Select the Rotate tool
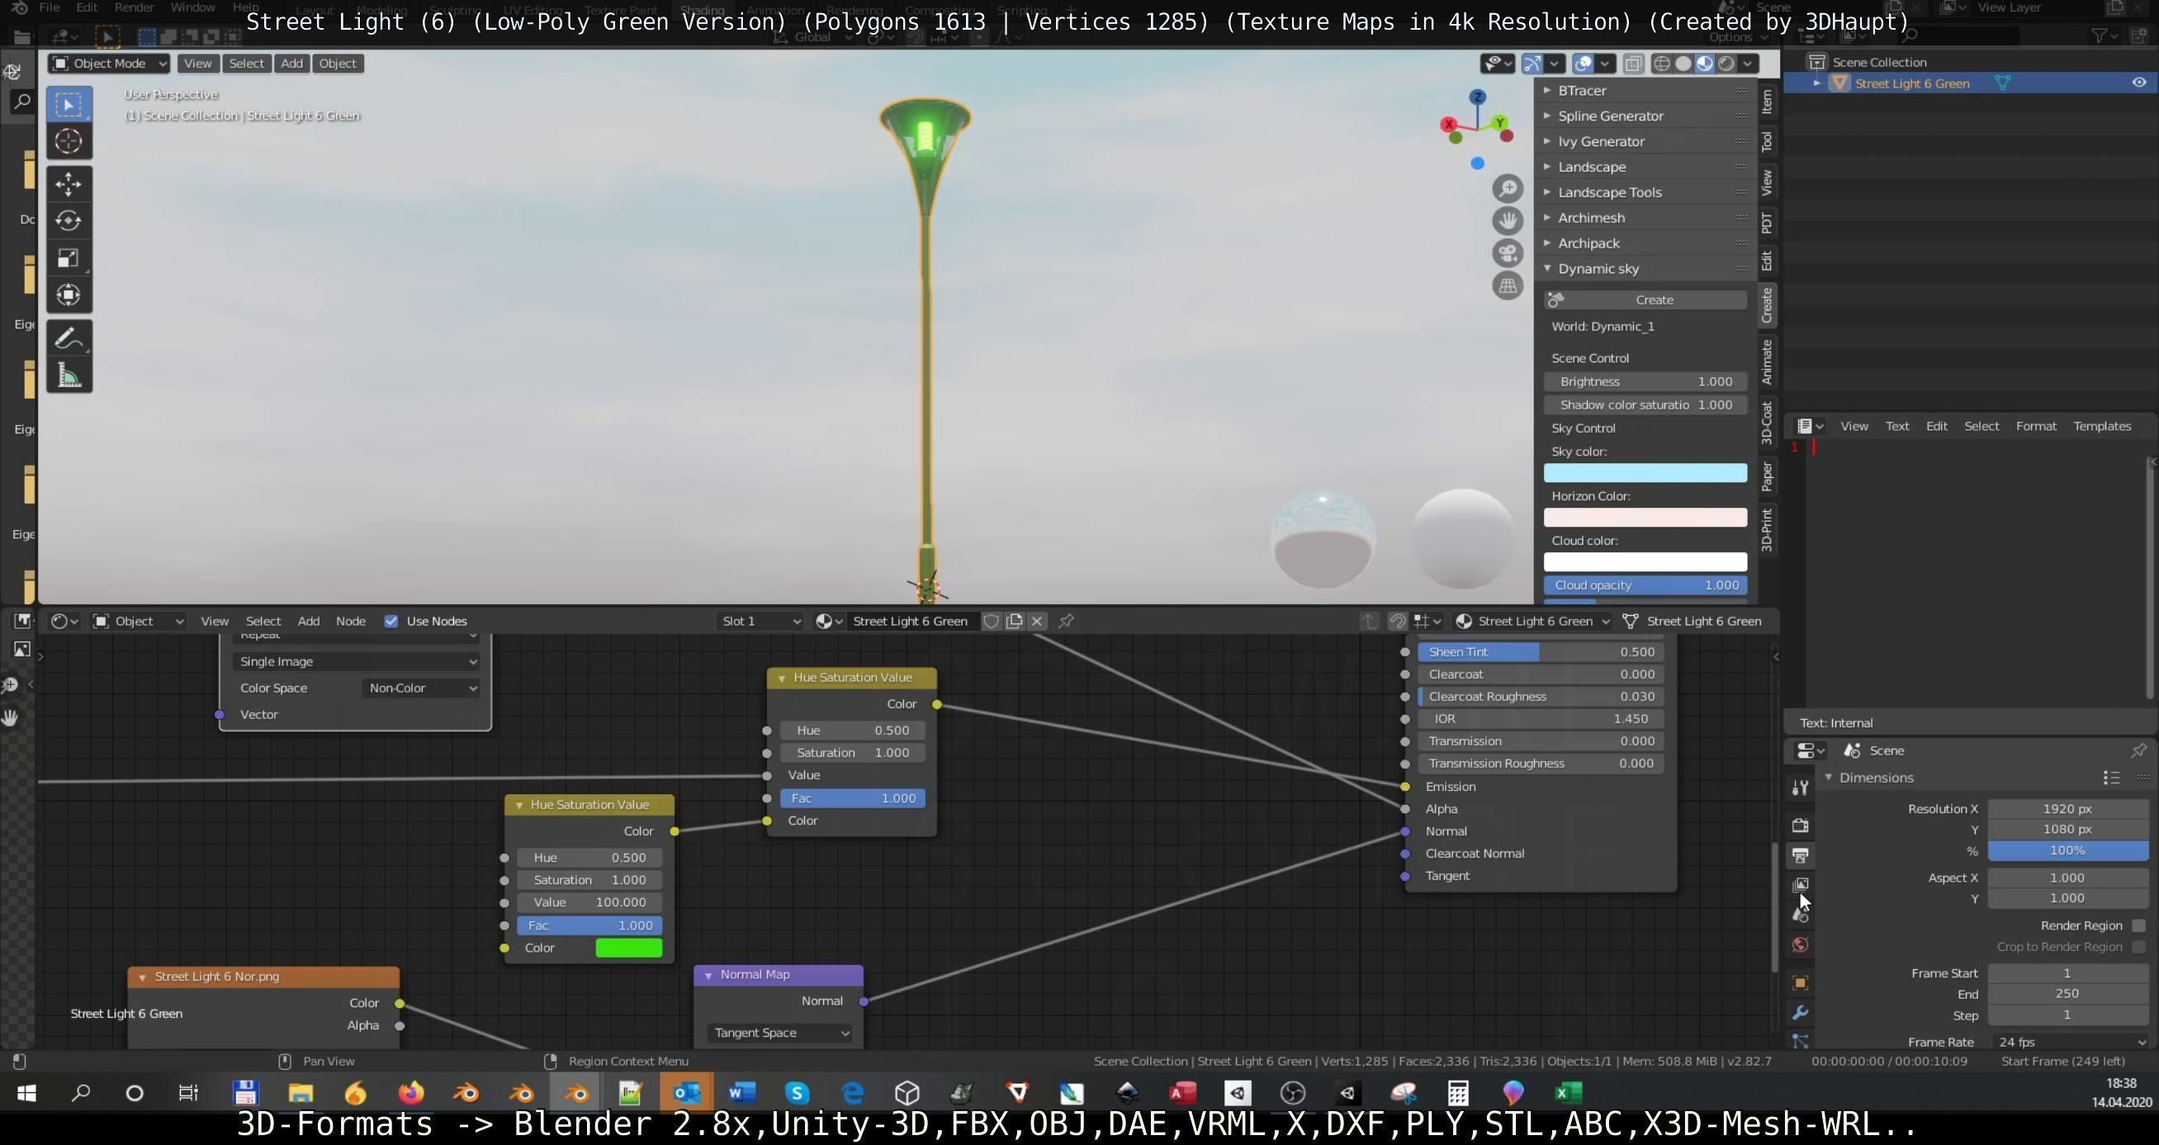This screenshot has width=2159, height=1145. coord(69,220)
